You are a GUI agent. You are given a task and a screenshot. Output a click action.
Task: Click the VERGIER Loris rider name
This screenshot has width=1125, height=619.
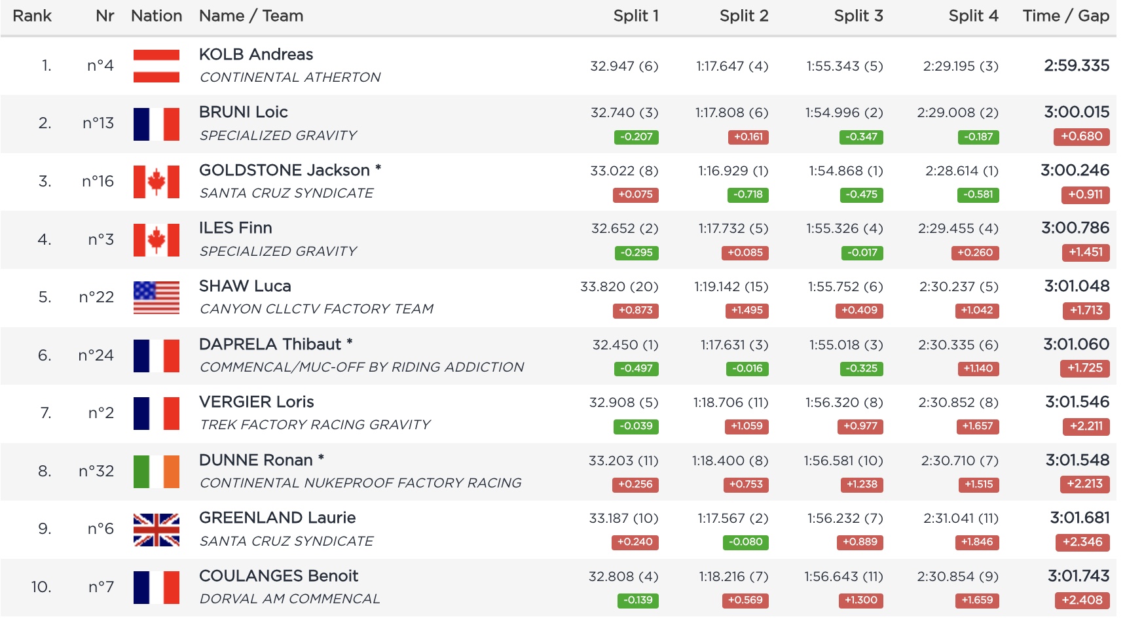tap(256, 402)
